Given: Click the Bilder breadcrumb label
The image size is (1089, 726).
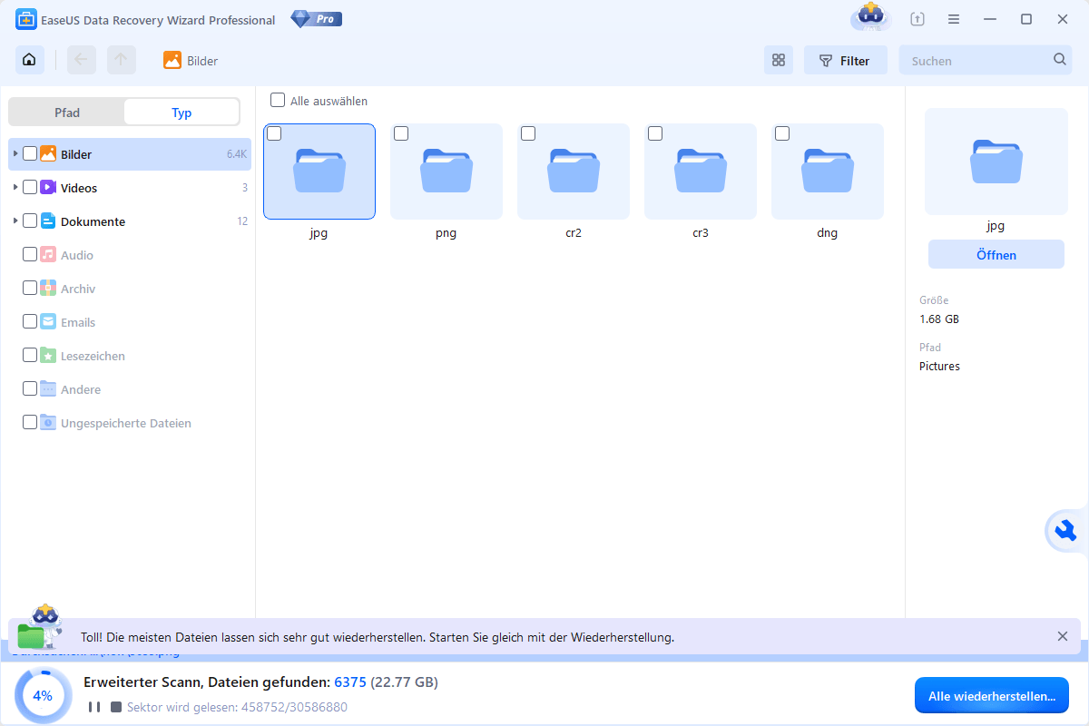Looking at the screenshot, I should [x=202, y=61].
